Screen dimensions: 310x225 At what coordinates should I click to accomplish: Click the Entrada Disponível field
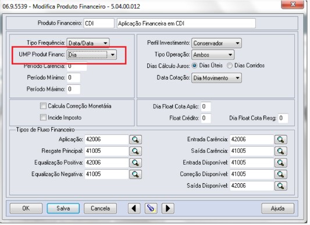(x=252, y=163)
